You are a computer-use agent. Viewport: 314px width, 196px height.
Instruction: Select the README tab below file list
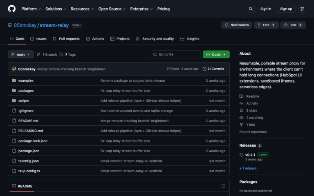[22, 186]
